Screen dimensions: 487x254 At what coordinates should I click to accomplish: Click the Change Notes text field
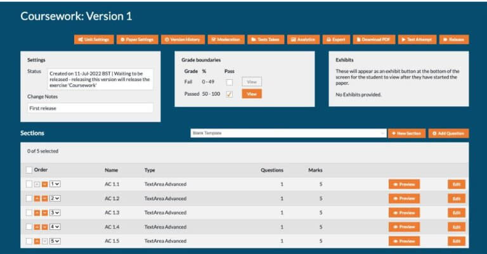pos(90,108)
